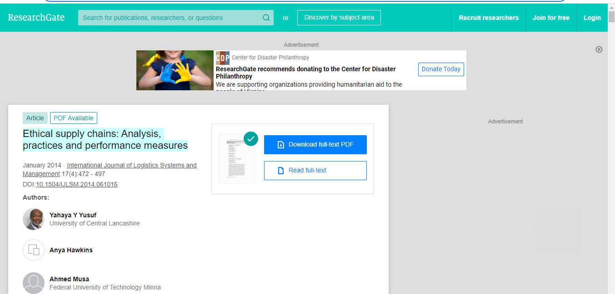Viewport: 615px width, 294px height.
Task: Open the International Journal of Logistics Systems link
Action: coord(110,169)
